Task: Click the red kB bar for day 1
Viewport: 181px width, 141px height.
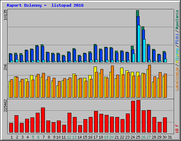Action: 11,128
